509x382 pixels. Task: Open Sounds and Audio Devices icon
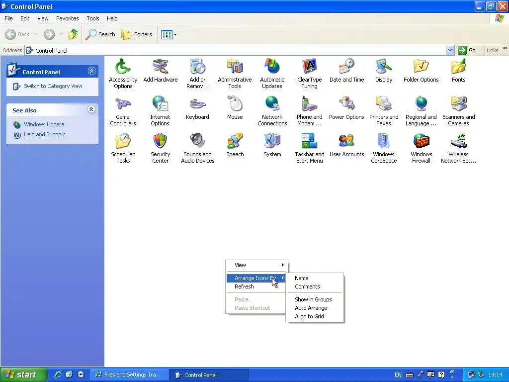[x=197, y=141]
